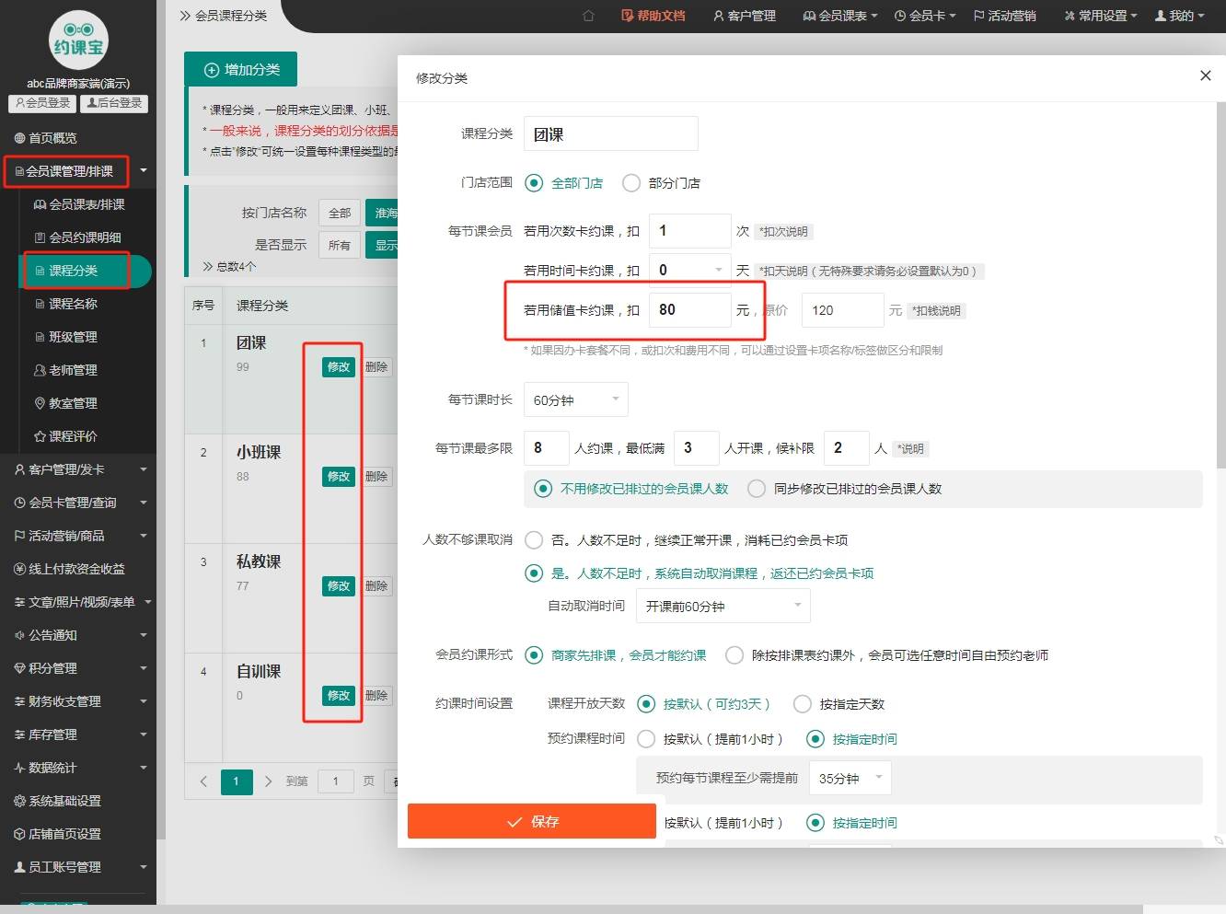Close the 修改分类 dialog
1226x914 pixels.
point(1206,75)
